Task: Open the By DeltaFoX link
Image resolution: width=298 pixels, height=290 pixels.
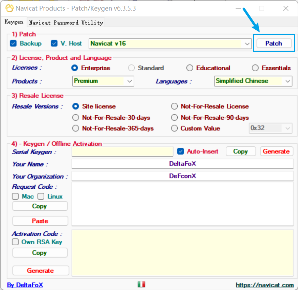Action: click(x=25, y=285)
